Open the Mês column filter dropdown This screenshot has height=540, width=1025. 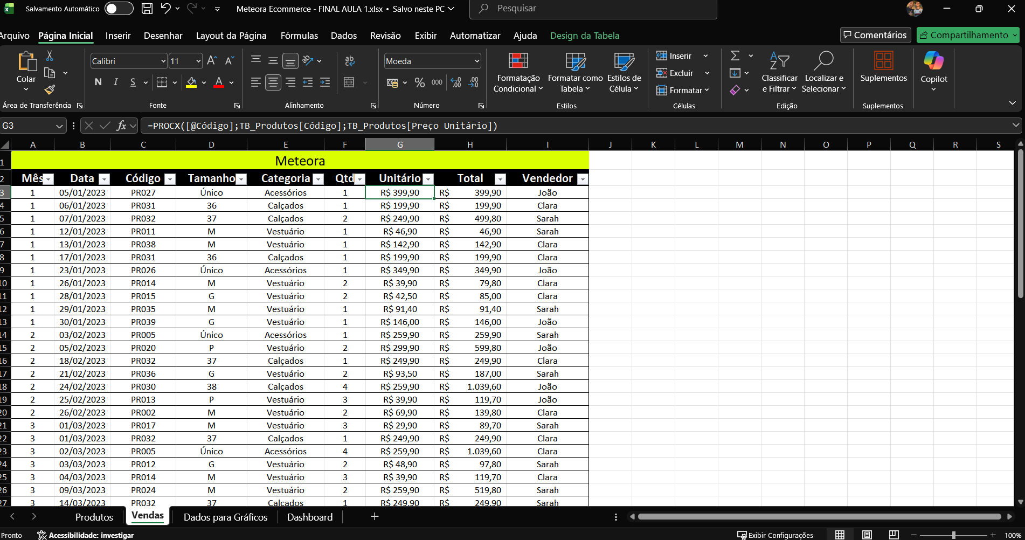pyautogui.click(x=49, y=179)
